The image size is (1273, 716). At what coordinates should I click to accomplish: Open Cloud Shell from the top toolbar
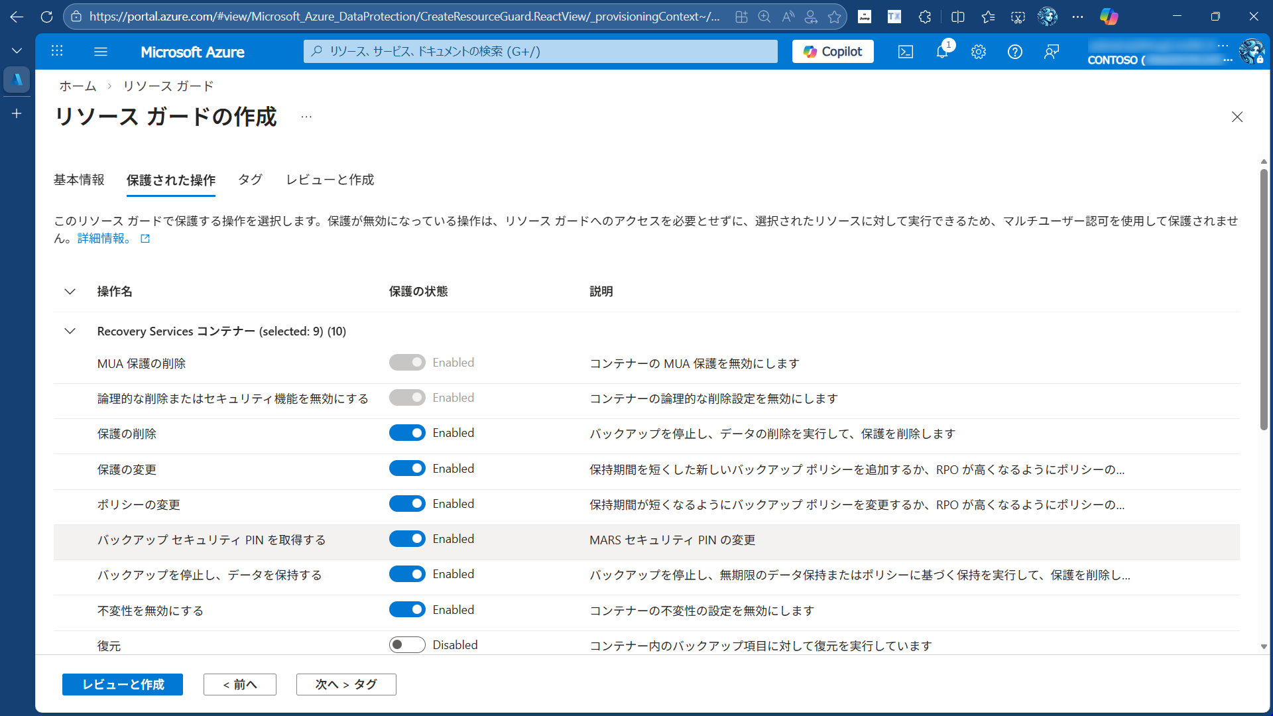[x=906, y=52]
